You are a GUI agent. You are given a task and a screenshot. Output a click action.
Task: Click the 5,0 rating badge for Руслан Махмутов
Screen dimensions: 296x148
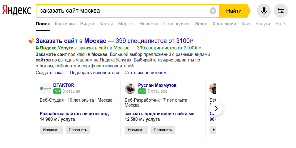point(142,91)
